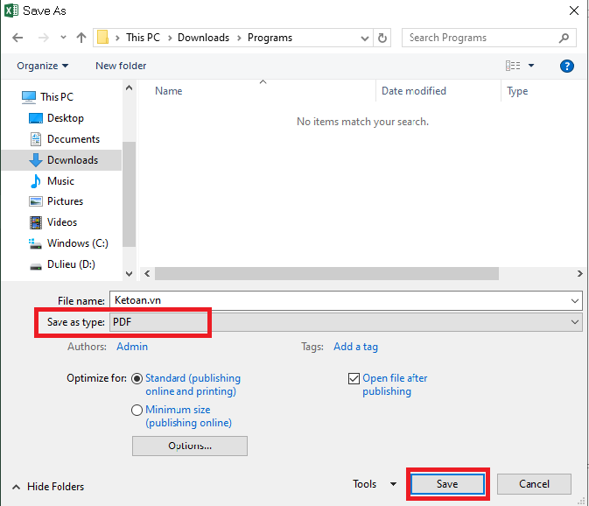Choose Minimum size radio option
The height and width of the screenshot is (506, 589).
pos(137,410)
